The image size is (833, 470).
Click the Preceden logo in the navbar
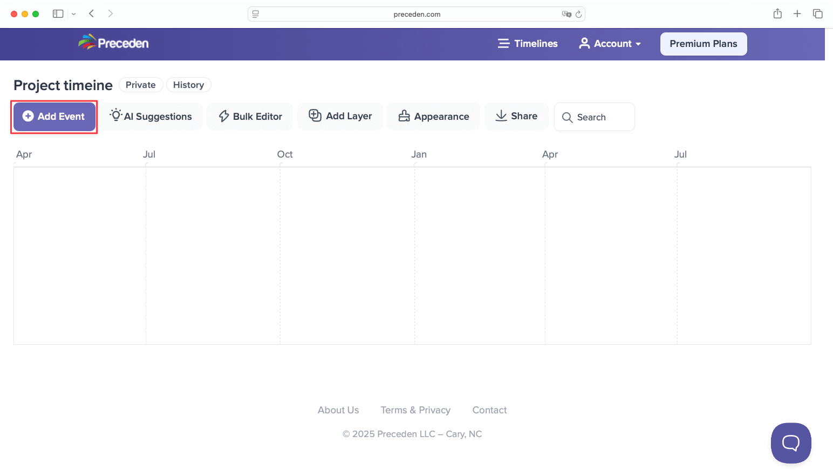113,42
